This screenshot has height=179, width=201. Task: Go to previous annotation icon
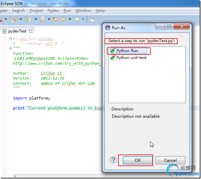pyautogui.click(x=42, y=19)
